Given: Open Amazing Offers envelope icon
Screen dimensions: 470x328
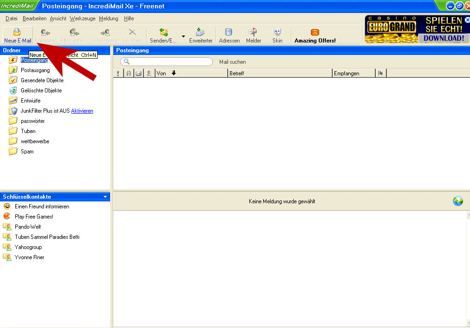Looking at the screenshot, I should (315, 32).
